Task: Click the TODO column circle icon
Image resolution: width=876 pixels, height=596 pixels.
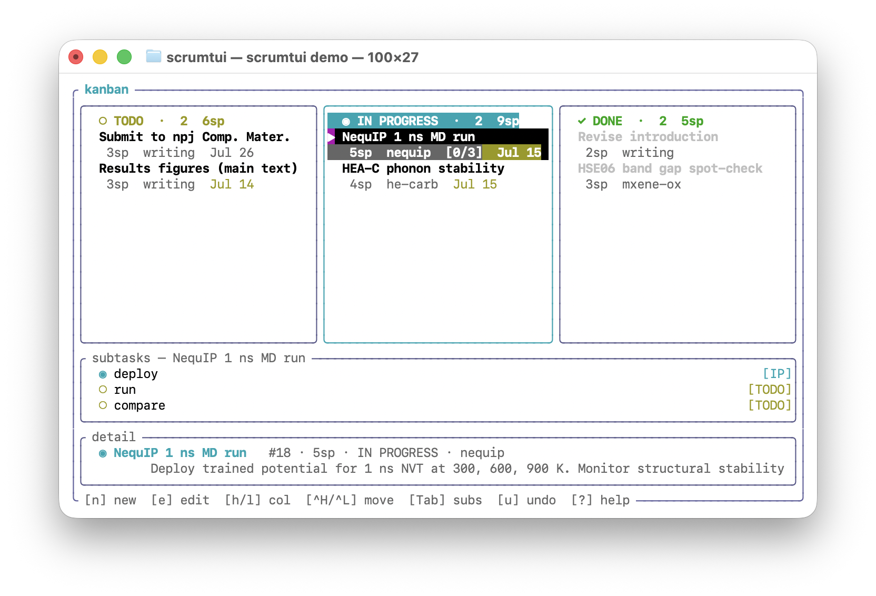Action: click(x=103, y=121)
